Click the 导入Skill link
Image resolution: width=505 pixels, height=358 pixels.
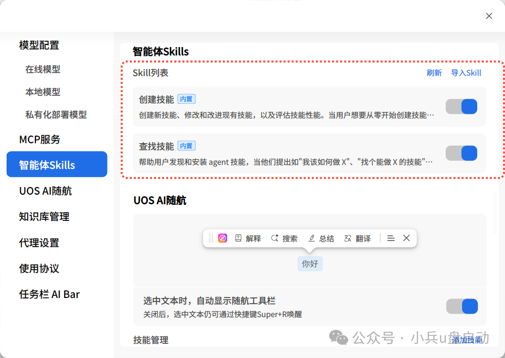tap(466, 73)
